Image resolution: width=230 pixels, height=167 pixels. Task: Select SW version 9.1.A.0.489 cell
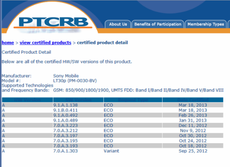pos(78,120)
